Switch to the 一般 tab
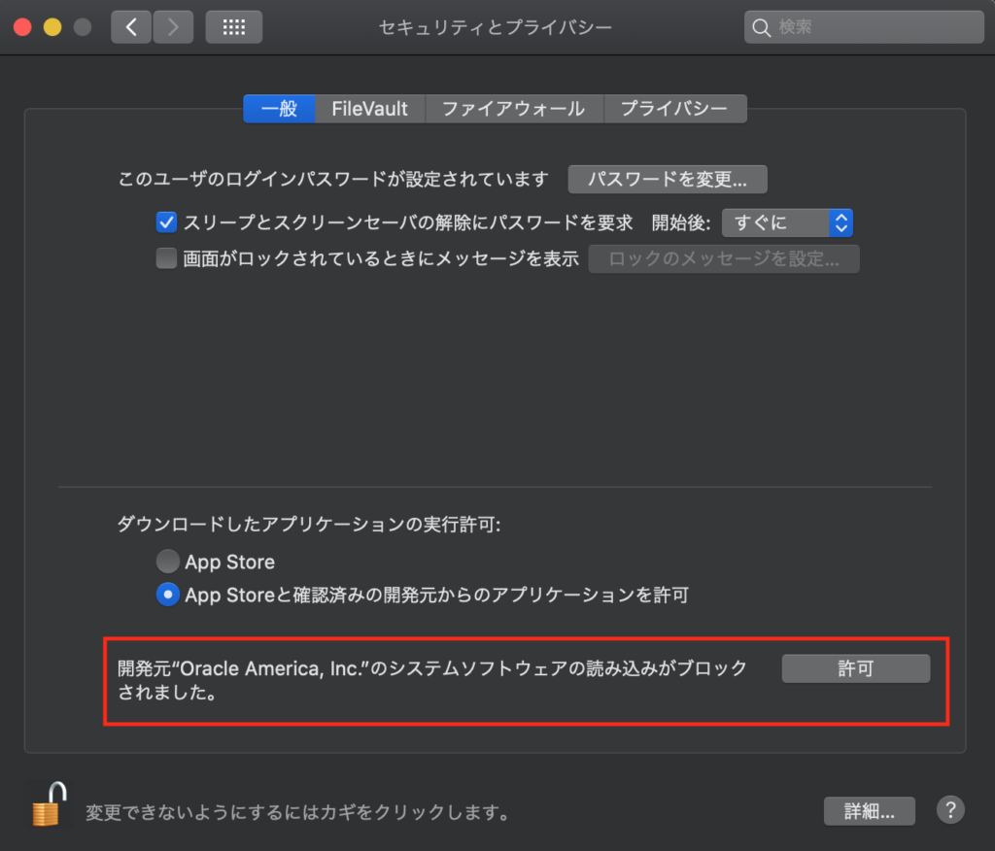995x851 pixels. 279,109
